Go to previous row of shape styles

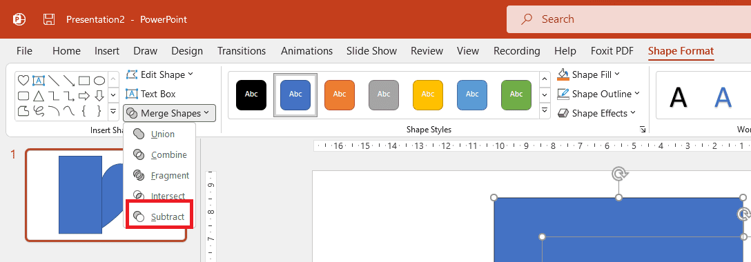tap(545, 79)
